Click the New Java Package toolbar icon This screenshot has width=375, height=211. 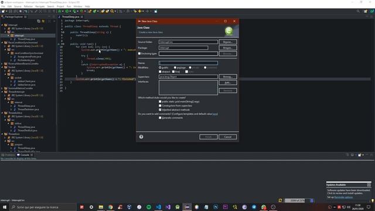pos(90,11)
